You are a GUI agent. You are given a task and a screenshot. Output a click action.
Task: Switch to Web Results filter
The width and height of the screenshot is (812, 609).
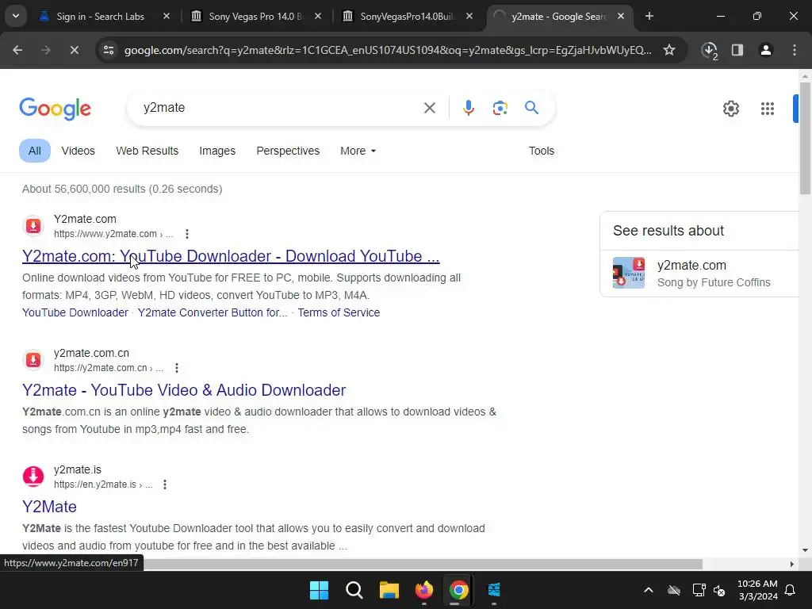click(x=147, y=151)
